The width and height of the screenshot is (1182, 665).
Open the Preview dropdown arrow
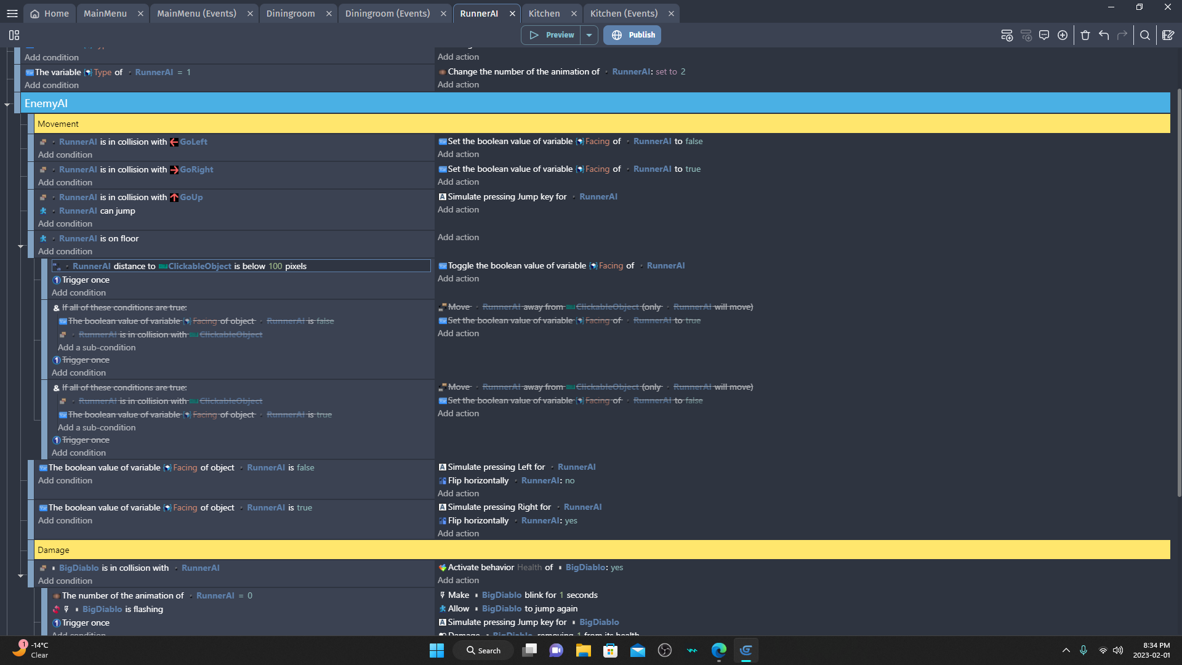tap(589, 35)
